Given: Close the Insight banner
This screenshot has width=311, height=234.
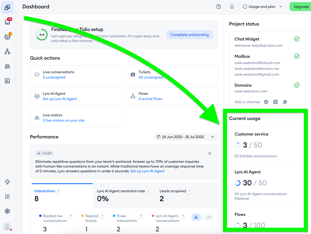Looking at the screenshot, I should pyautogui.click(x=210, y=153).
